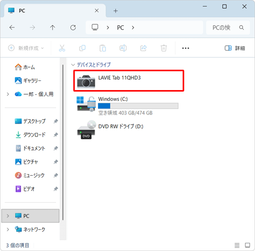Click the Share icon in toolbar
The width and height of the screenshot is (255, 251).
(143, 48)
